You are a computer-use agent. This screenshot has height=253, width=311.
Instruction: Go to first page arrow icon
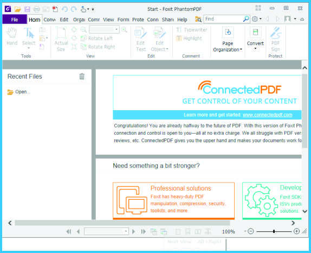(x=69, y=231)
